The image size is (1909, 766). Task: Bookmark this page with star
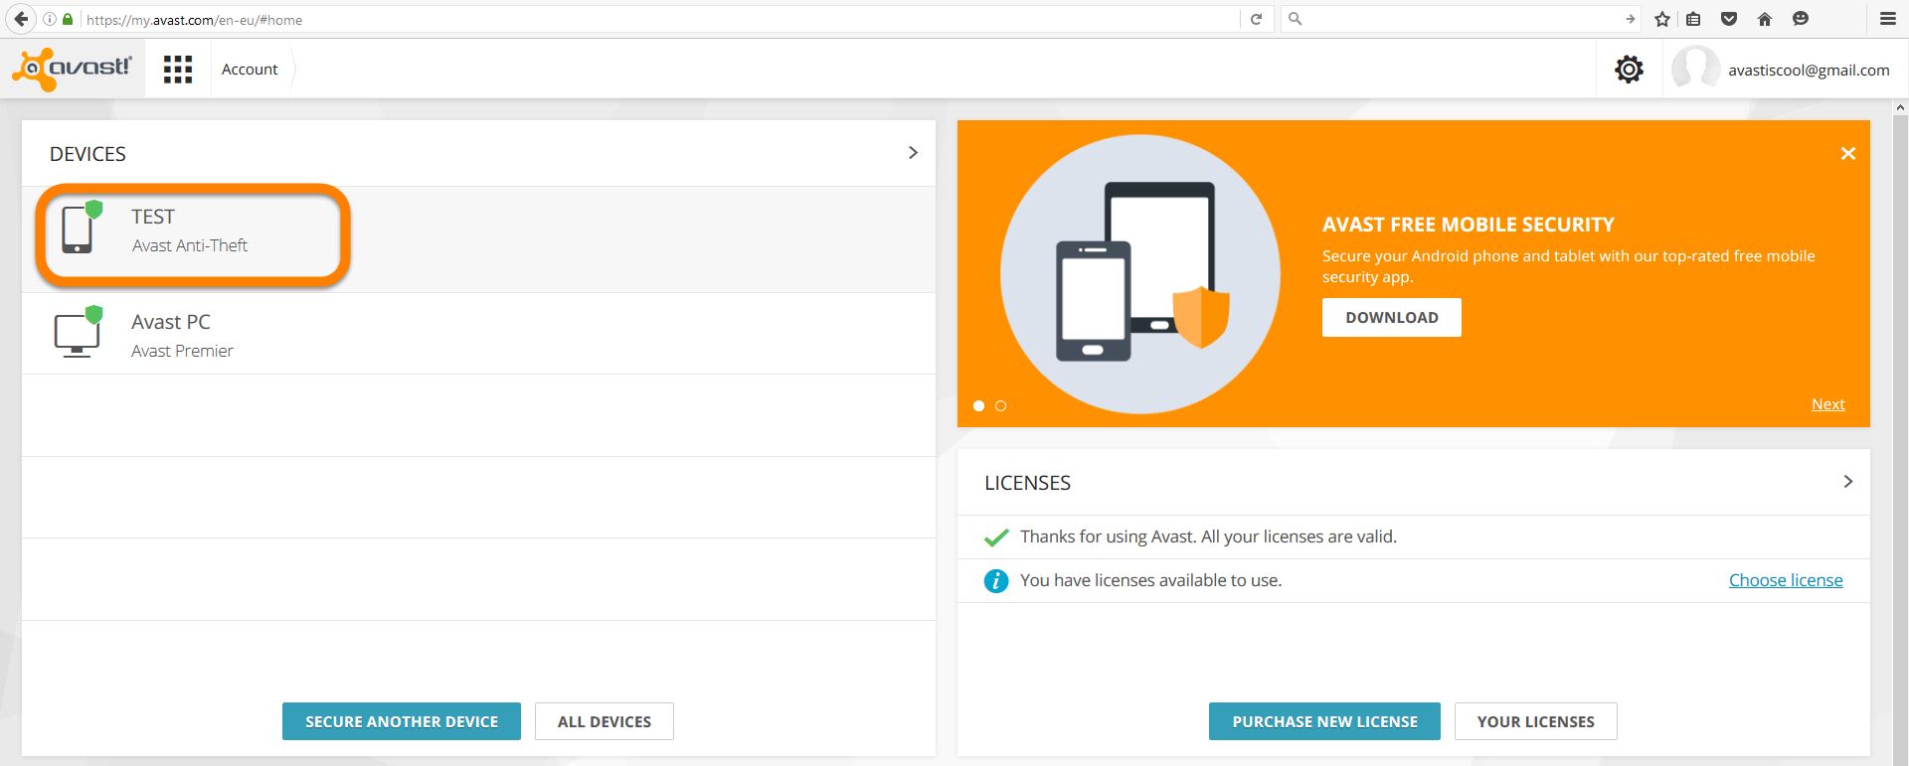(x=1662, y=19)
